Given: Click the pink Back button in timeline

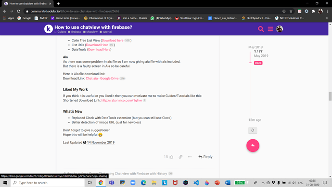Looking at the screenshot, I should click(258, 63).
